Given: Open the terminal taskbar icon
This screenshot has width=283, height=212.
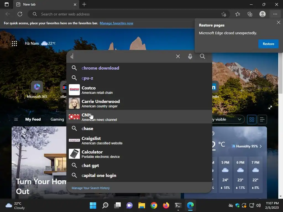Looking at the screenshot, I should pos(178,205).
